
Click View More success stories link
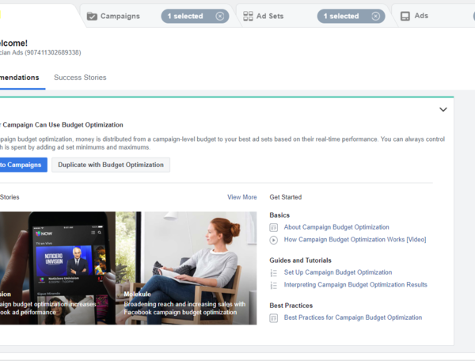tap(241, 197)
